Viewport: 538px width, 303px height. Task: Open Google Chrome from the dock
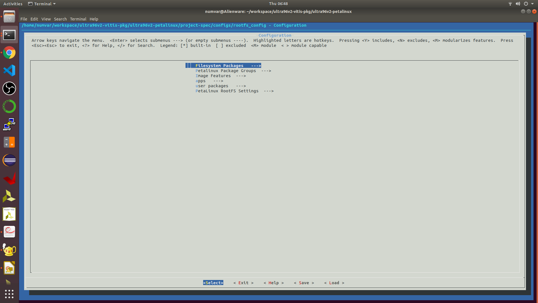click(x=9, y=53)
